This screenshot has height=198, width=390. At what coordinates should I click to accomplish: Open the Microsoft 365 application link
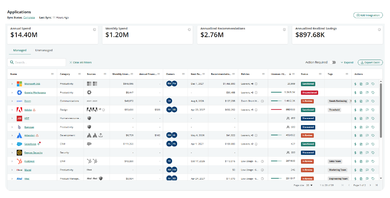[32, 84]
